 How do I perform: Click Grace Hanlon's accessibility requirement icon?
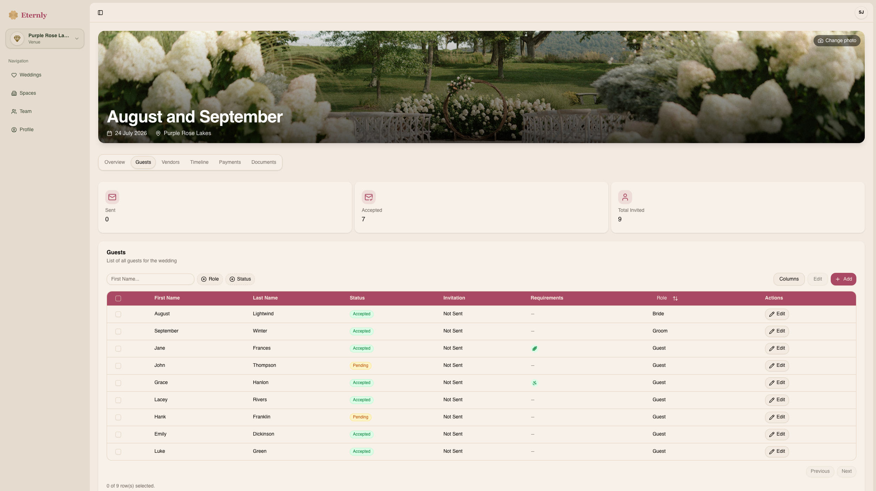[x=534, y=383]
